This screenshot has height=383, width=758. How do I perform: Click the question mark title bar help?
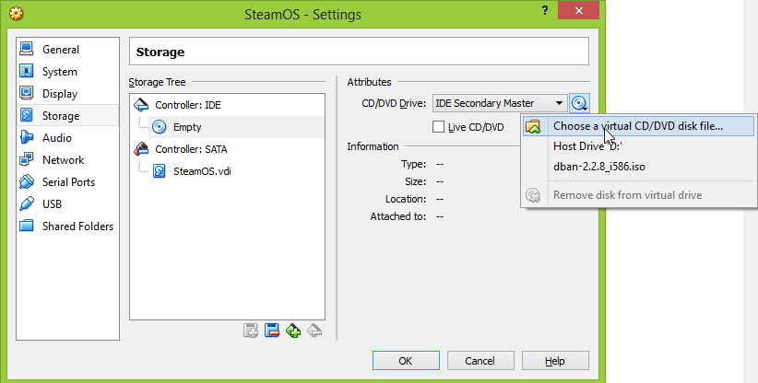pyautogui.click(x=545, y=10)
